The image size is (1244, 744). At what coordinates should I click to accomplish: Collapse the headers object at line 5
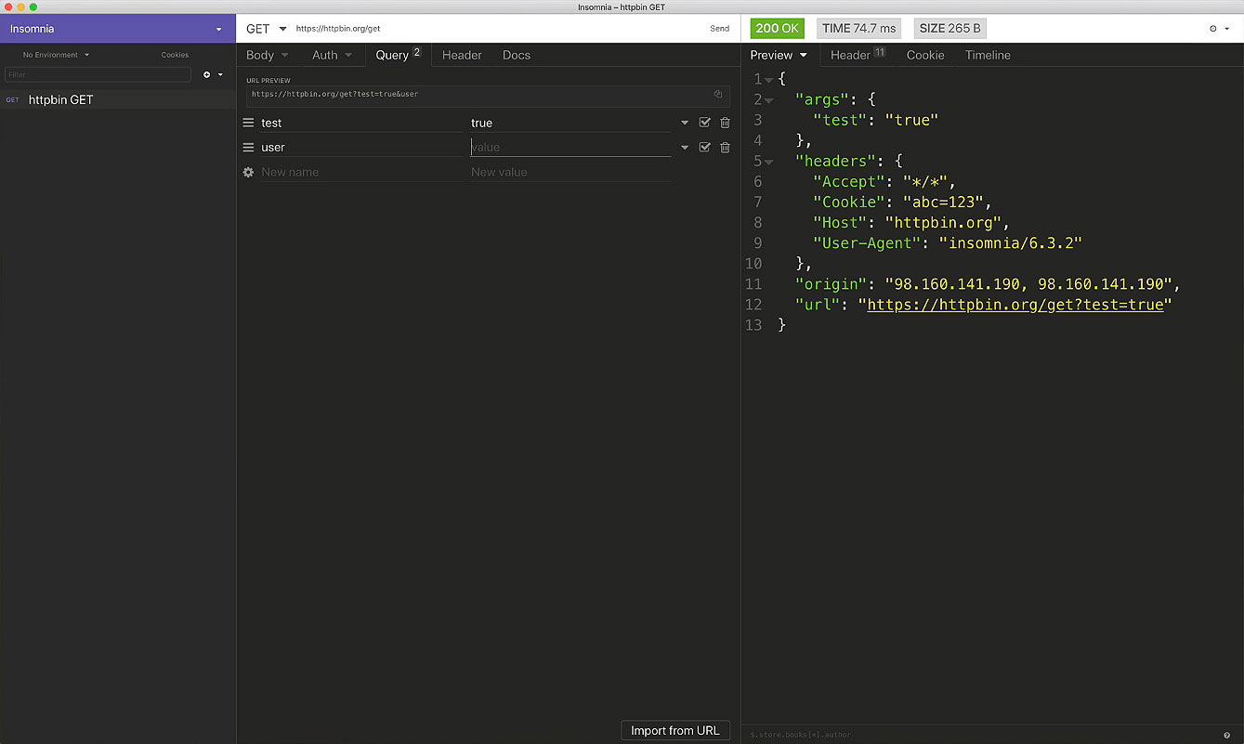point(769,162)
